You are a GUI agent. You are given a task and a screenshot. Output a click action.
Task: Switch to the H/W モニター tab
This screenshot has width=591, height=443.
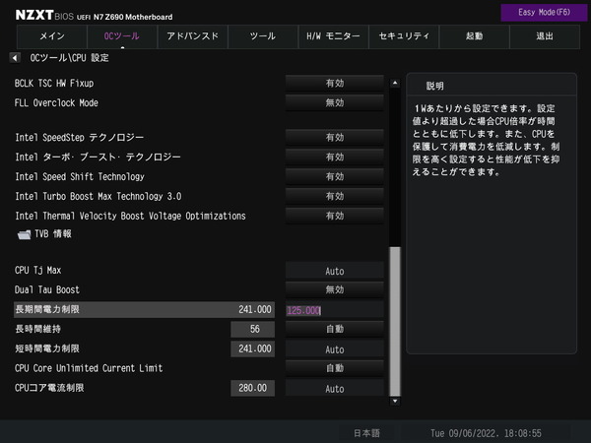[x=334, y=35]
